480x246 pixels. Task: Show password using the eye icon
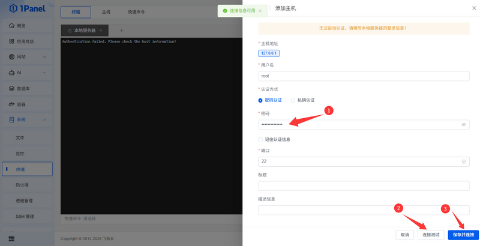click(x=464, y=125)
